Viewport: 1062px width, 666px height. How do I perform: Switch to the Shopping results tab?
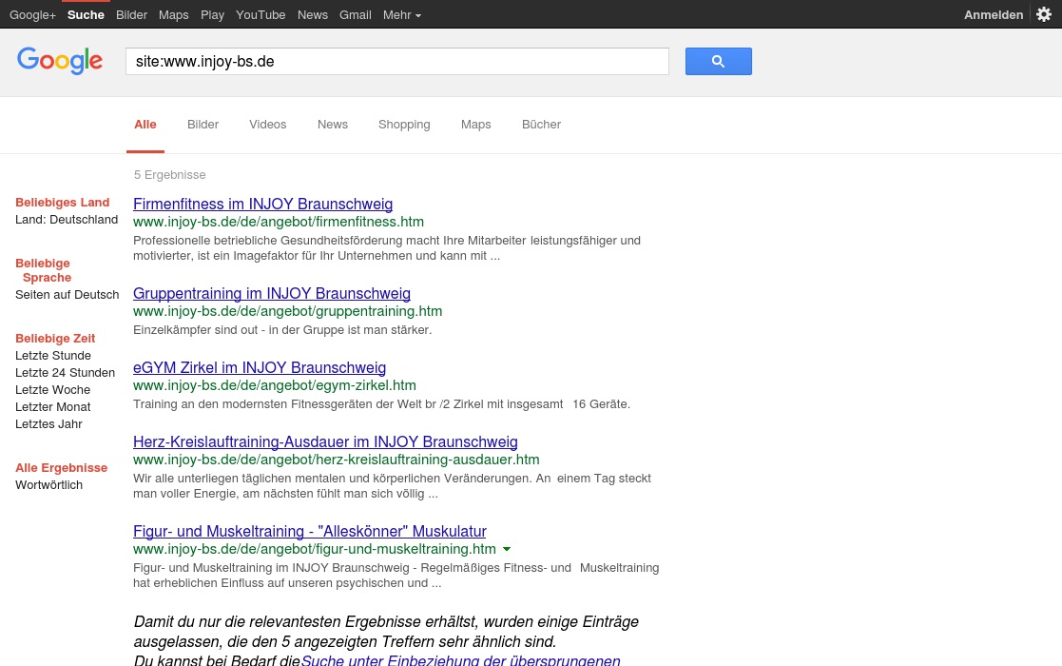pos(403,124)
